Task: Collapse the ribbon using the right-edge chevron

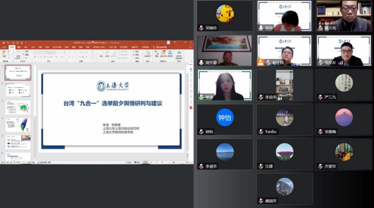Action: [191, 61]
